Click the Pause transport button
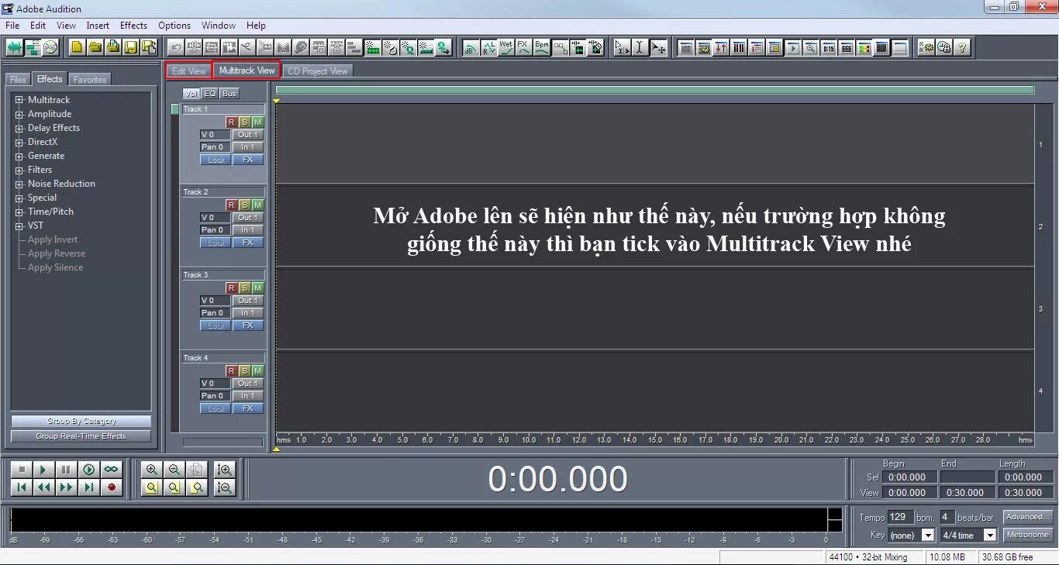Screen dimensions: 1059x565 coord(67,470)
